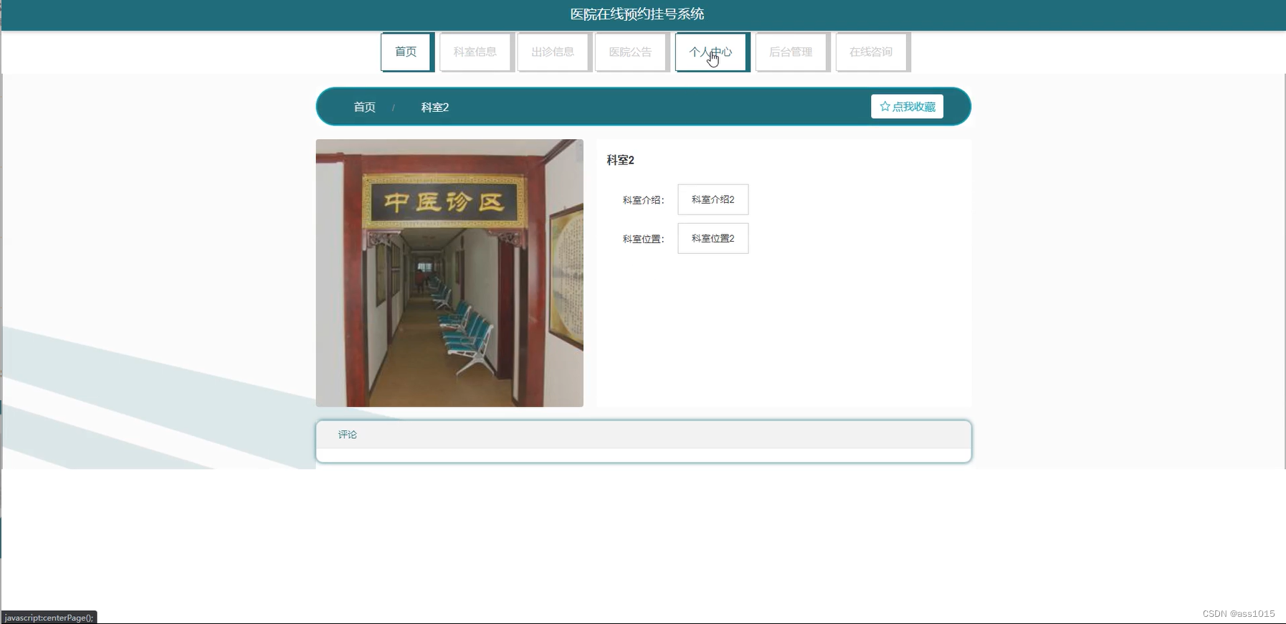This screenshot has width=1286, height=624.
Task: Open the 出诊信息 tab
Action: 554,52
